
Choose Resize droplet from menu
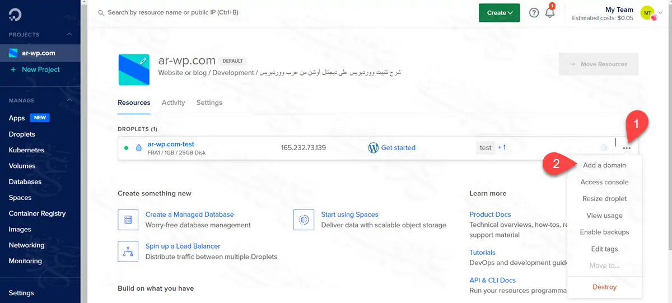pyautogui.click(x=604, y=199)
